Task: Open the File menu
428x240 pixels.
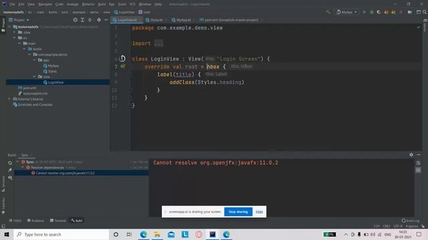Action: coord(12,5)
